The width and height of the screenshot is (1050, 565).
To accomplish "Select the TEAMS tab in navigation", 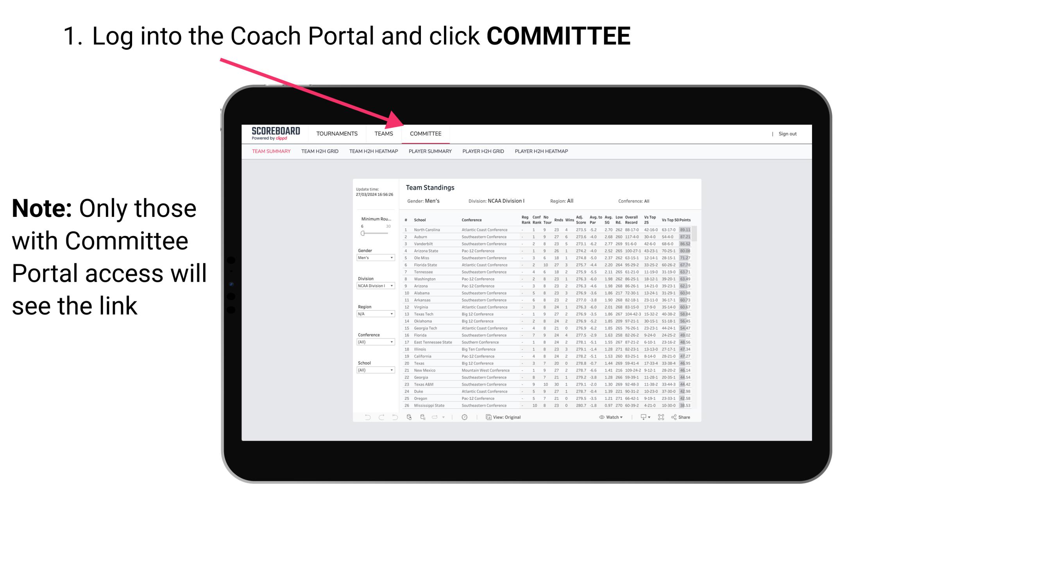I will point(385,134).
